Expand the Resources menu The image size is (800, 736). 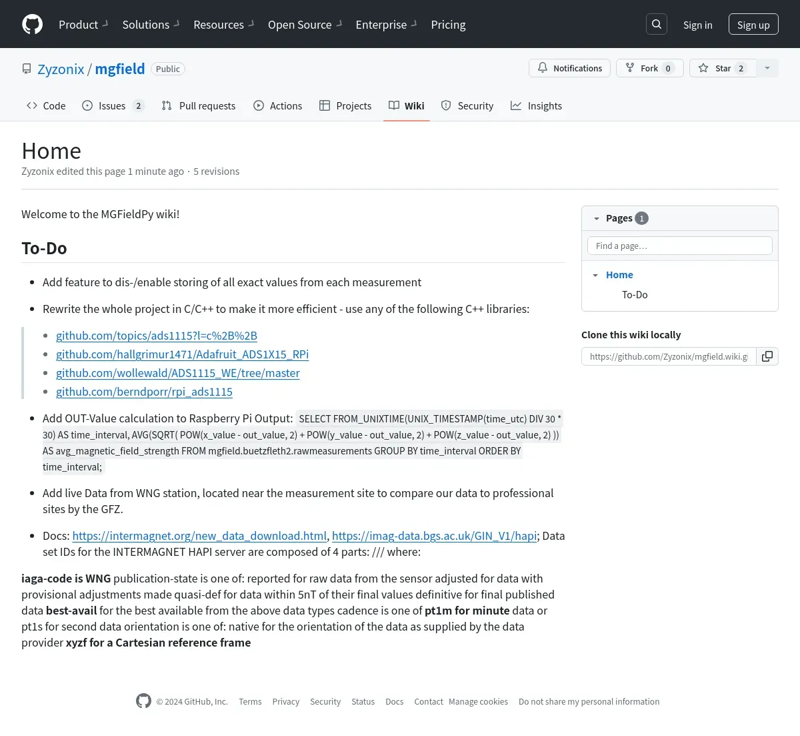click(x=223, y=25)
